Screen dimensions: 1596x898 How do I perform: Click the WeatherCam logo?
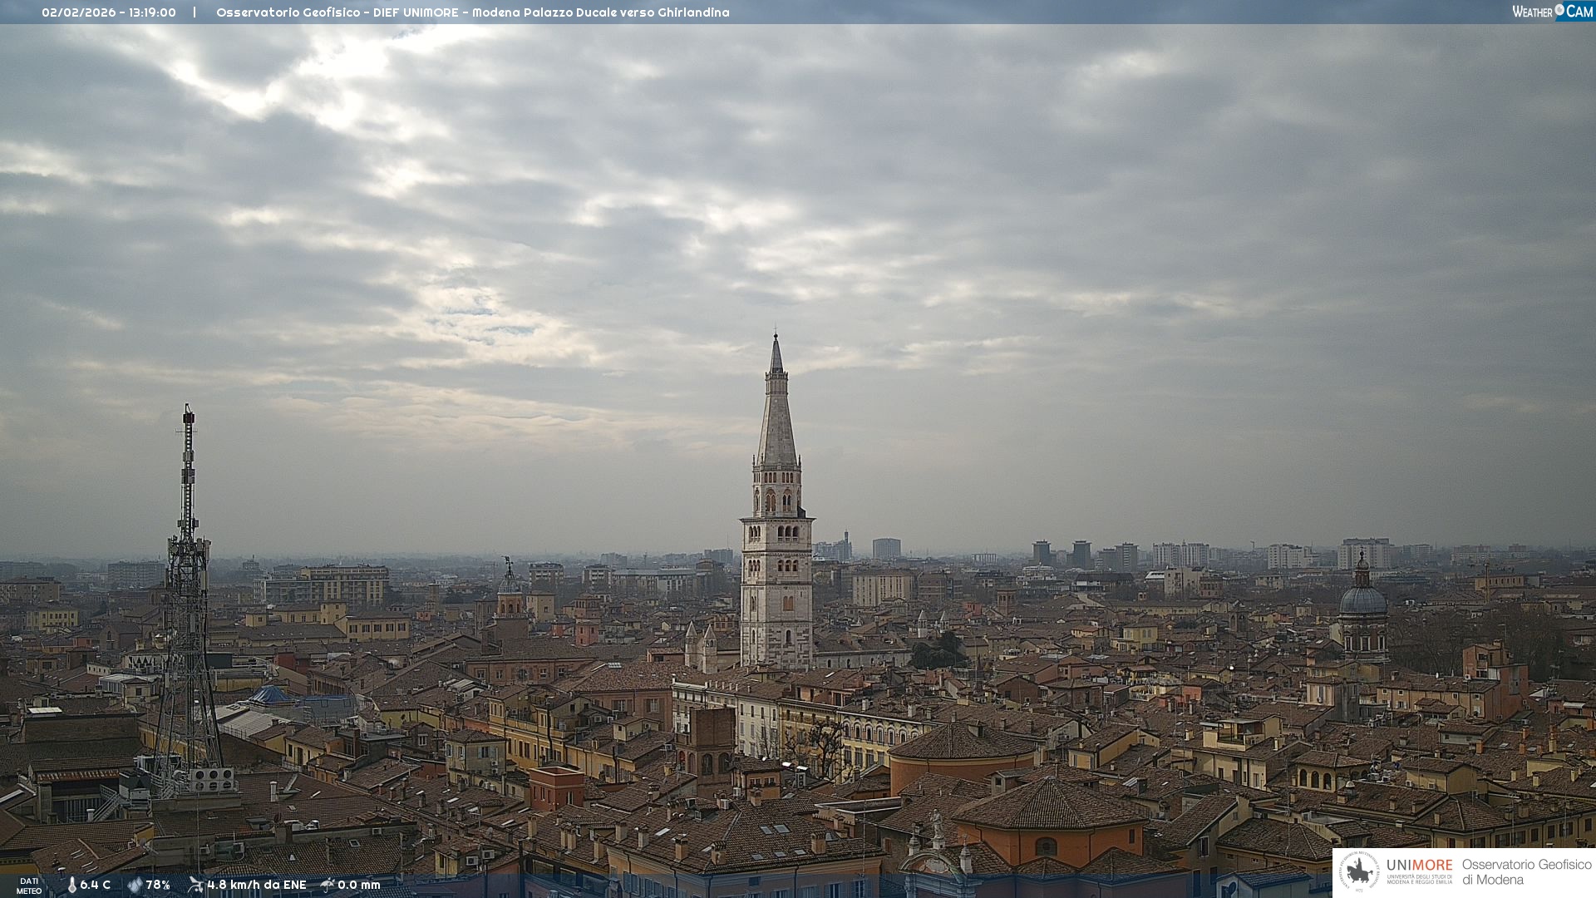click(x=1552, y=12)
